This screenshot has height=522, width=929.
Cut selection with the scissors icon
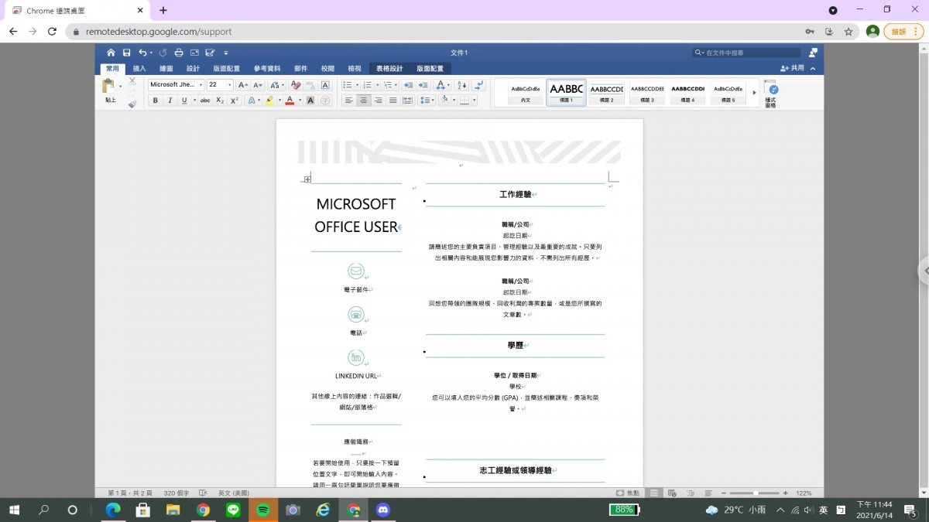(132, 81)
